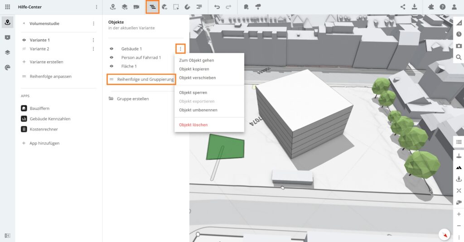Toggle visibility of Gebäude 1
This screenshot has width=464, height=242.
point(111,49)
